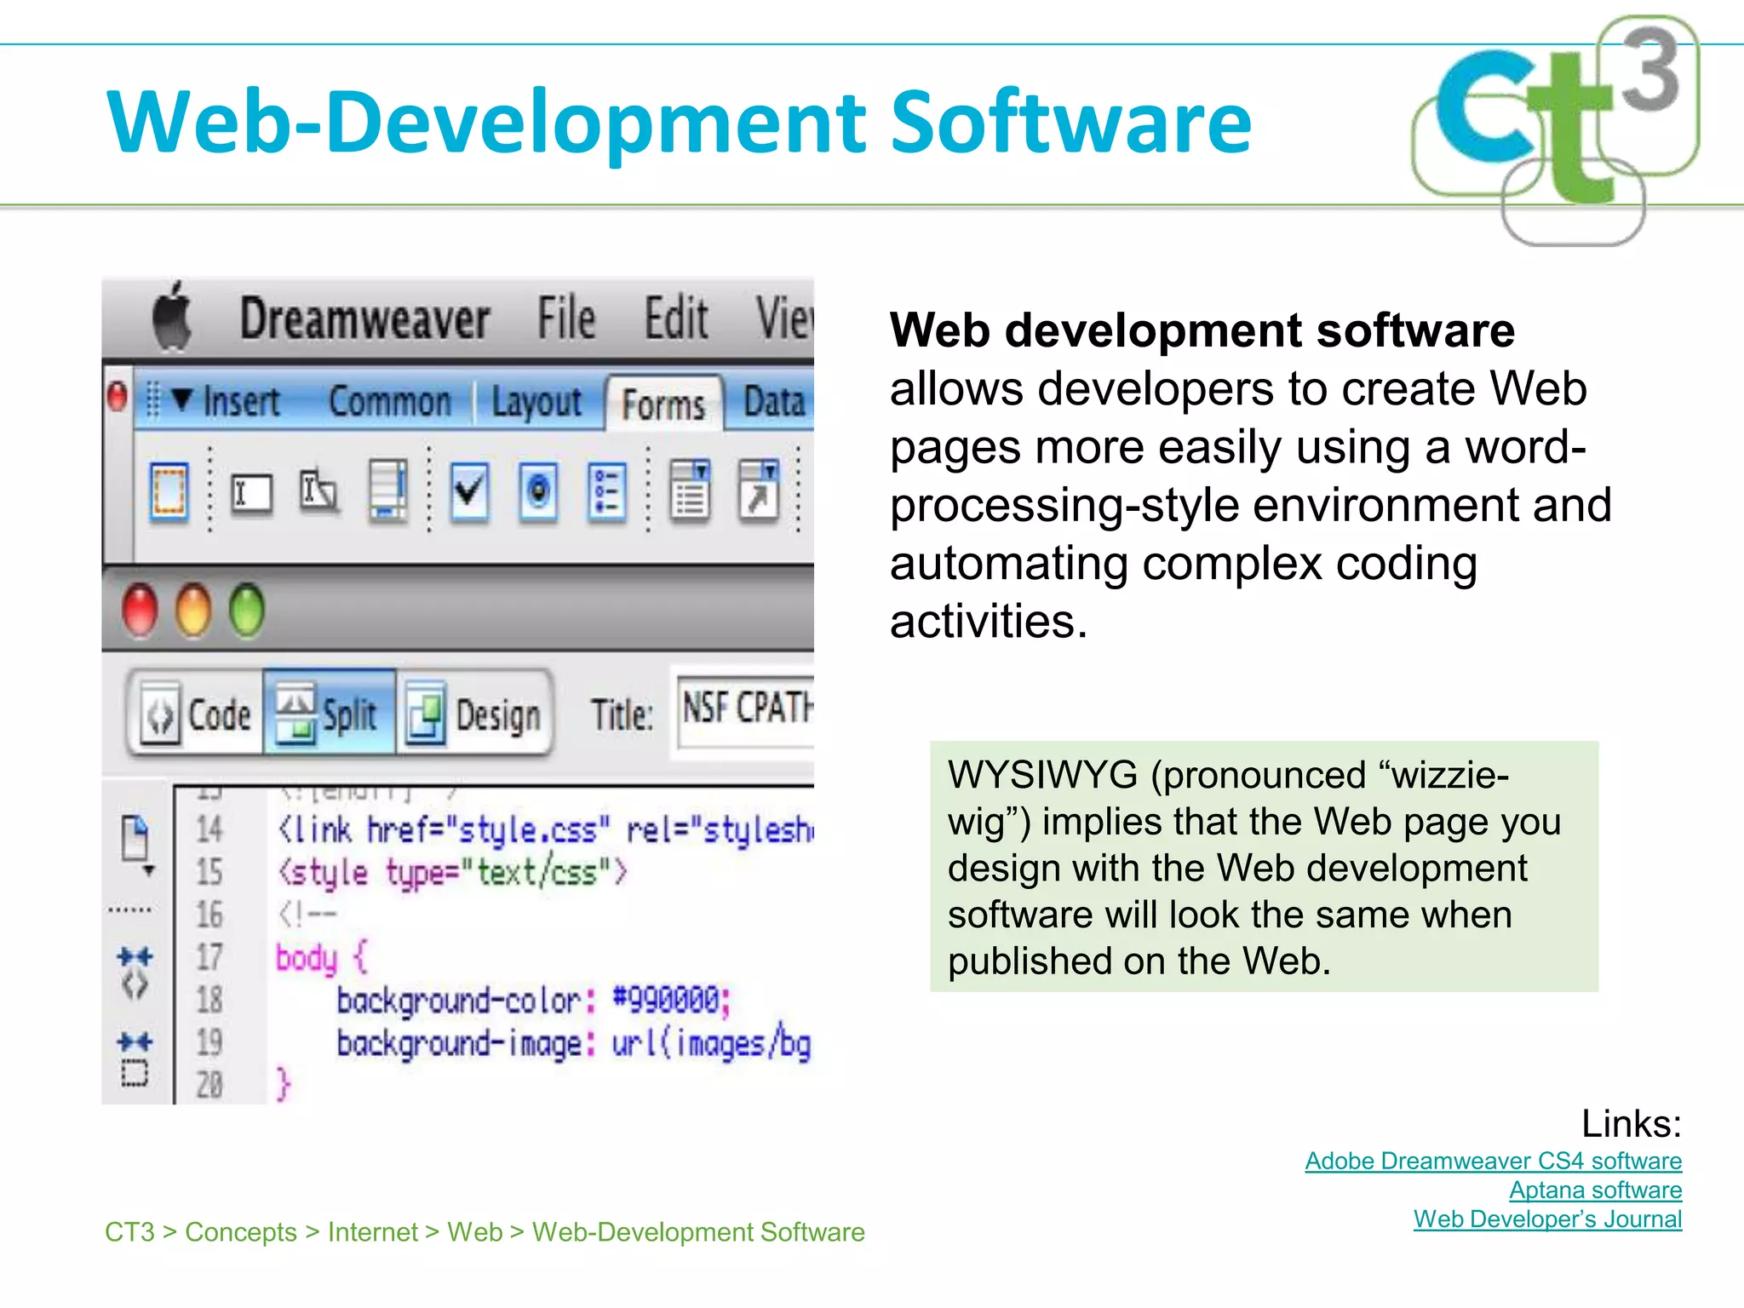
Task: Open the Edit menu
Action: coord(675,318)
